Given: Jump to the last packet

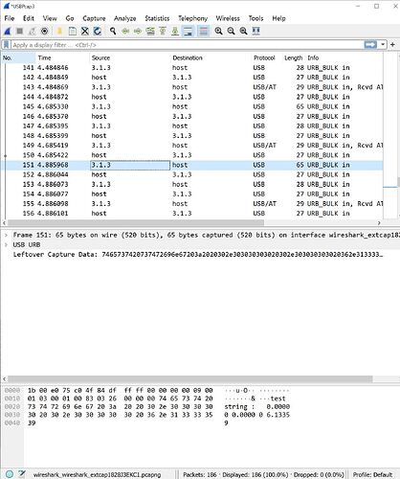Looking at the screenshot, I should [x=175, y=31].
